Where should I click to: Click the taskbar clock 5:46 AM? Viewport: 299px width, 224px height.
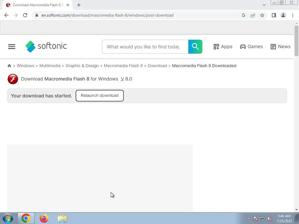(284, 218)
